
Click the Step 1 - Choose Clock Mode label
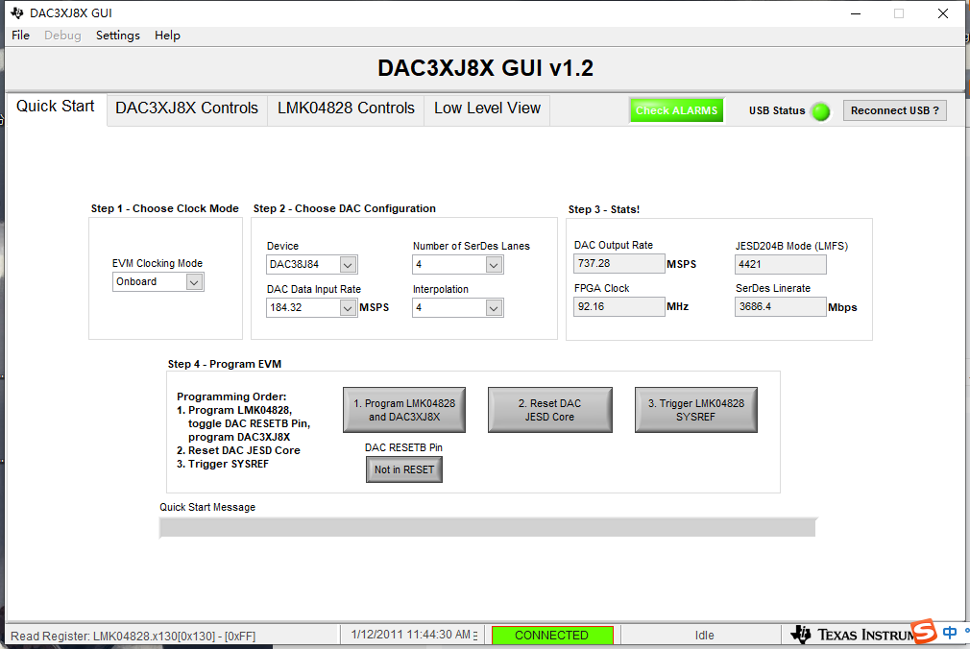[164, 208]
